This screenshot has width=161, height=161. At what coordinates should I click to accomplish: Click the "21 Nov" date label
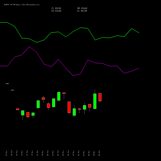(53, 153)
